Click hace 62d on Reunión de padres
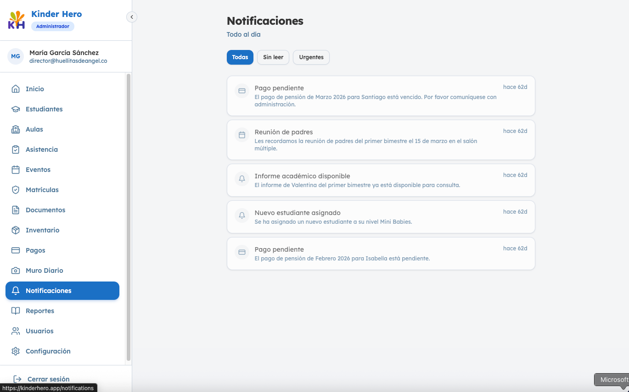 (x=515, y=131)
